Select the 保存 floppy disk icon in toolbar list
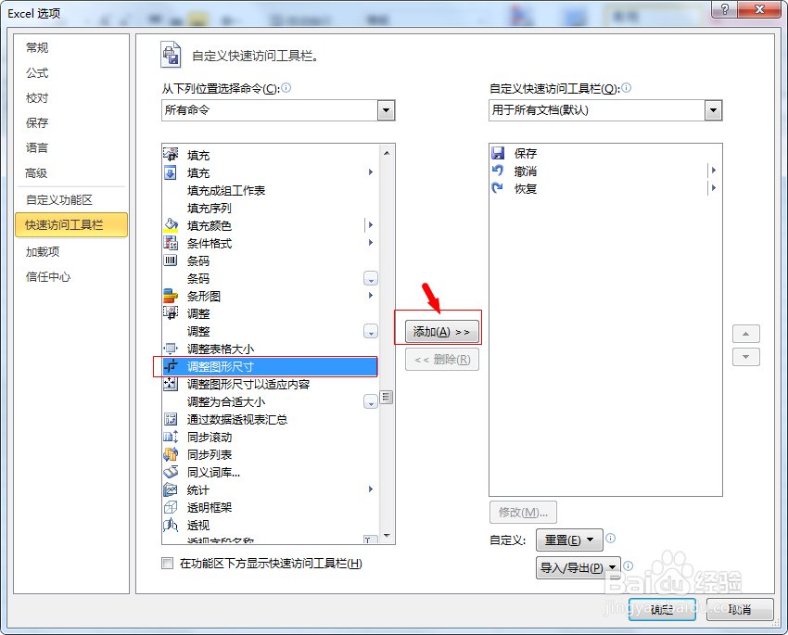 pos(498,153)
